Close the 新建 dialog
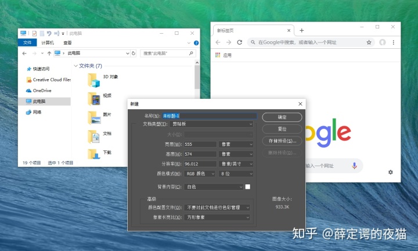Viewport: 418px width, 251px height. point(300,104)
